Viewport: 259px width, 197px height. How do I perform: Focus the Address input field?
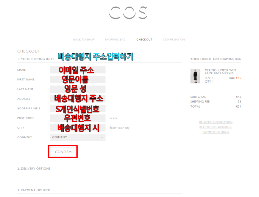78,99
